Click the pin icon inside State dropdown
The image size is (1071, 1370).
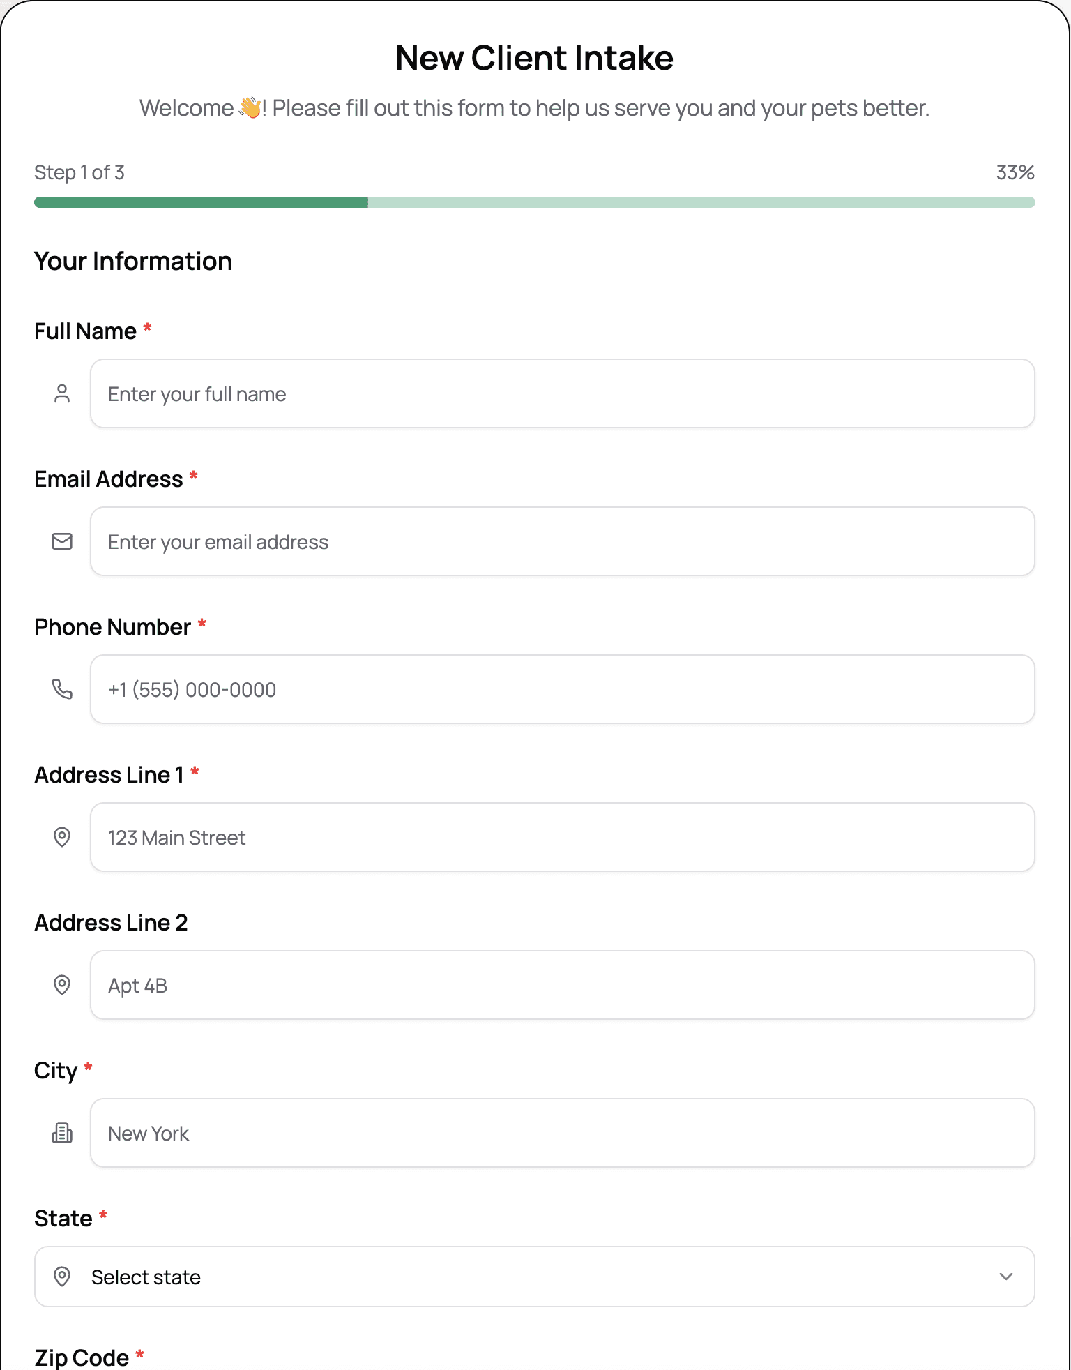click(x=62, y=1277)
